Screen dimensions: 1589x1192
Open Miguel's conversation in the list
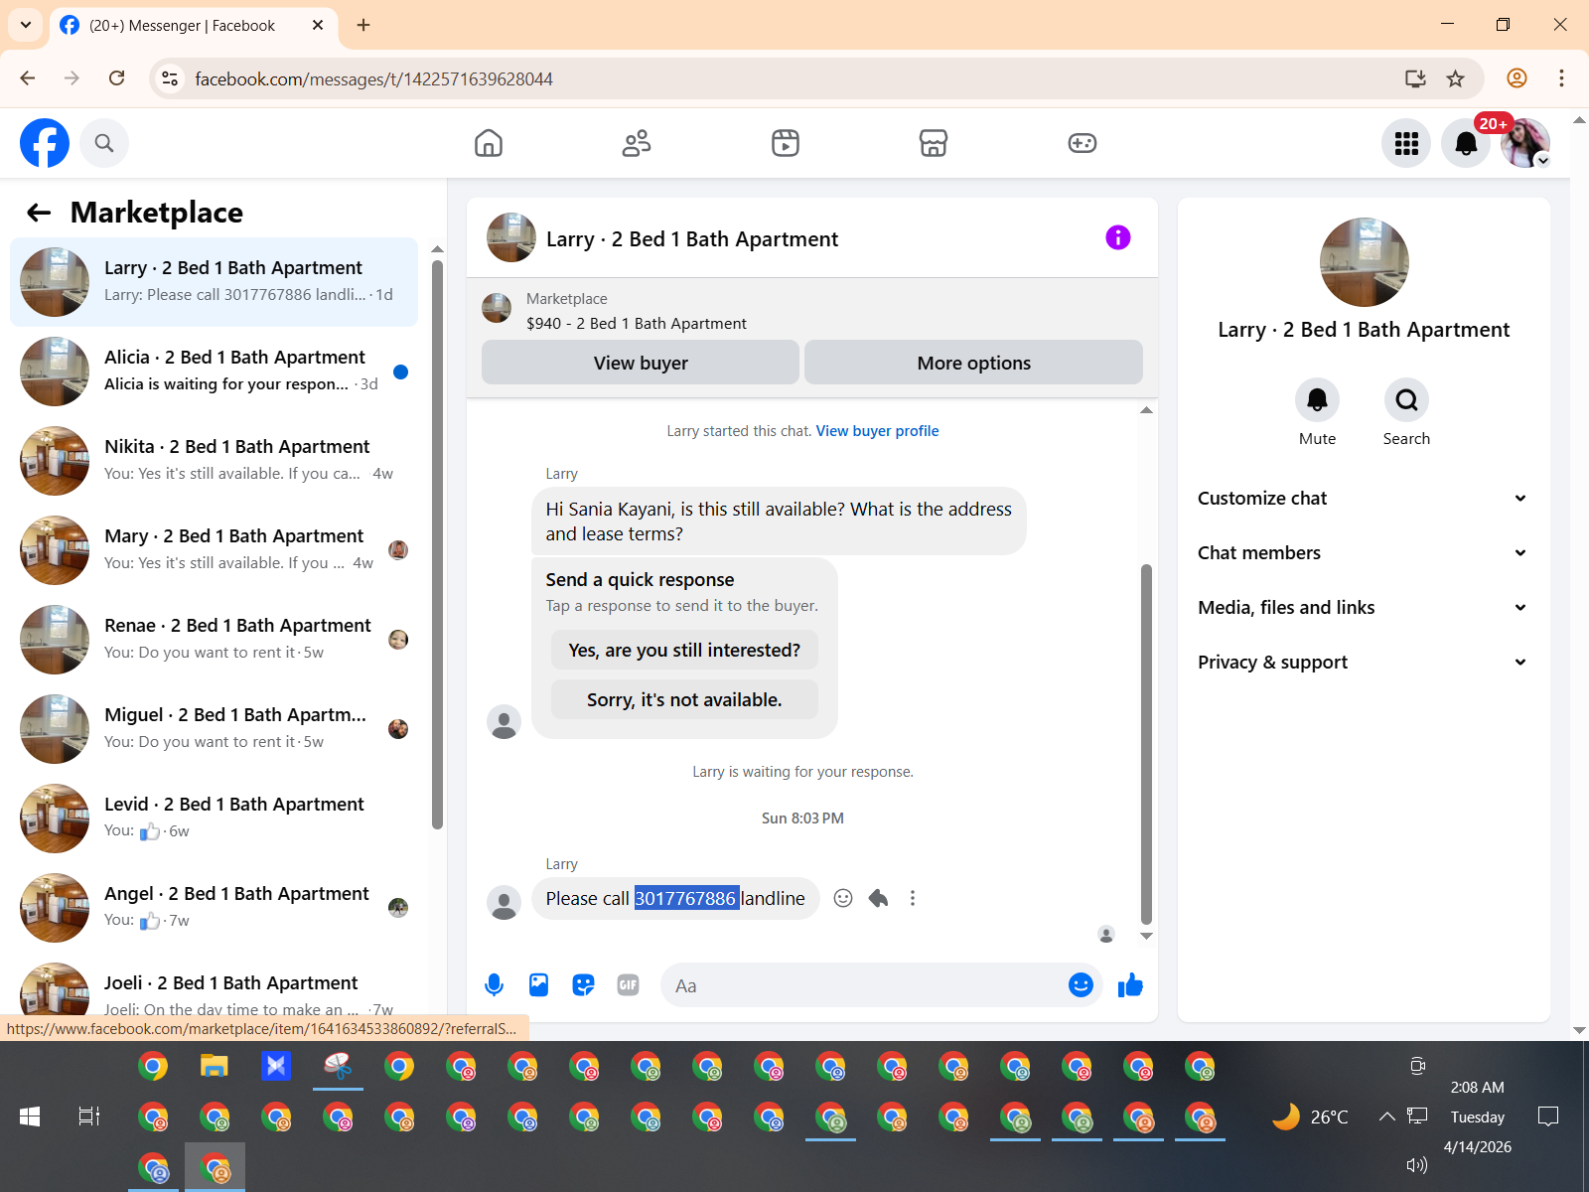tap(214, 729)
